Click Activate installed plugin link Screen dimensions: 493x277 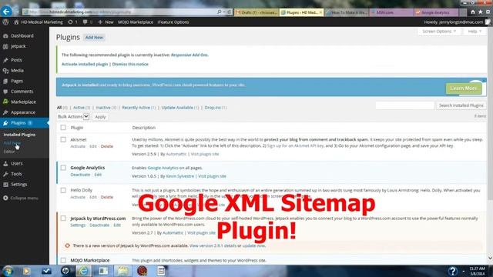pyautogui.click(x=85, y=64)
